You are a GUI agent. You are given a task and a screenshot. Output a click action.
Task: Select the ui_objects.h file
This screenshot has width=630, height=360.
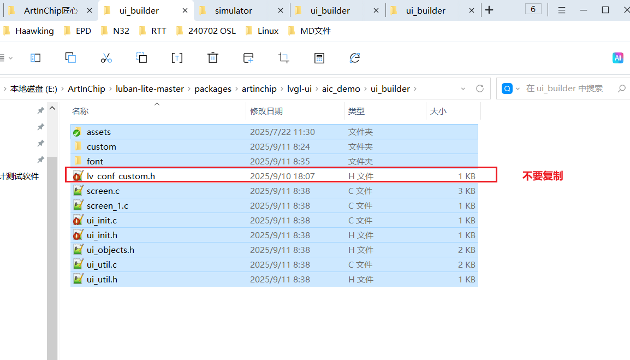coord(275,250)
